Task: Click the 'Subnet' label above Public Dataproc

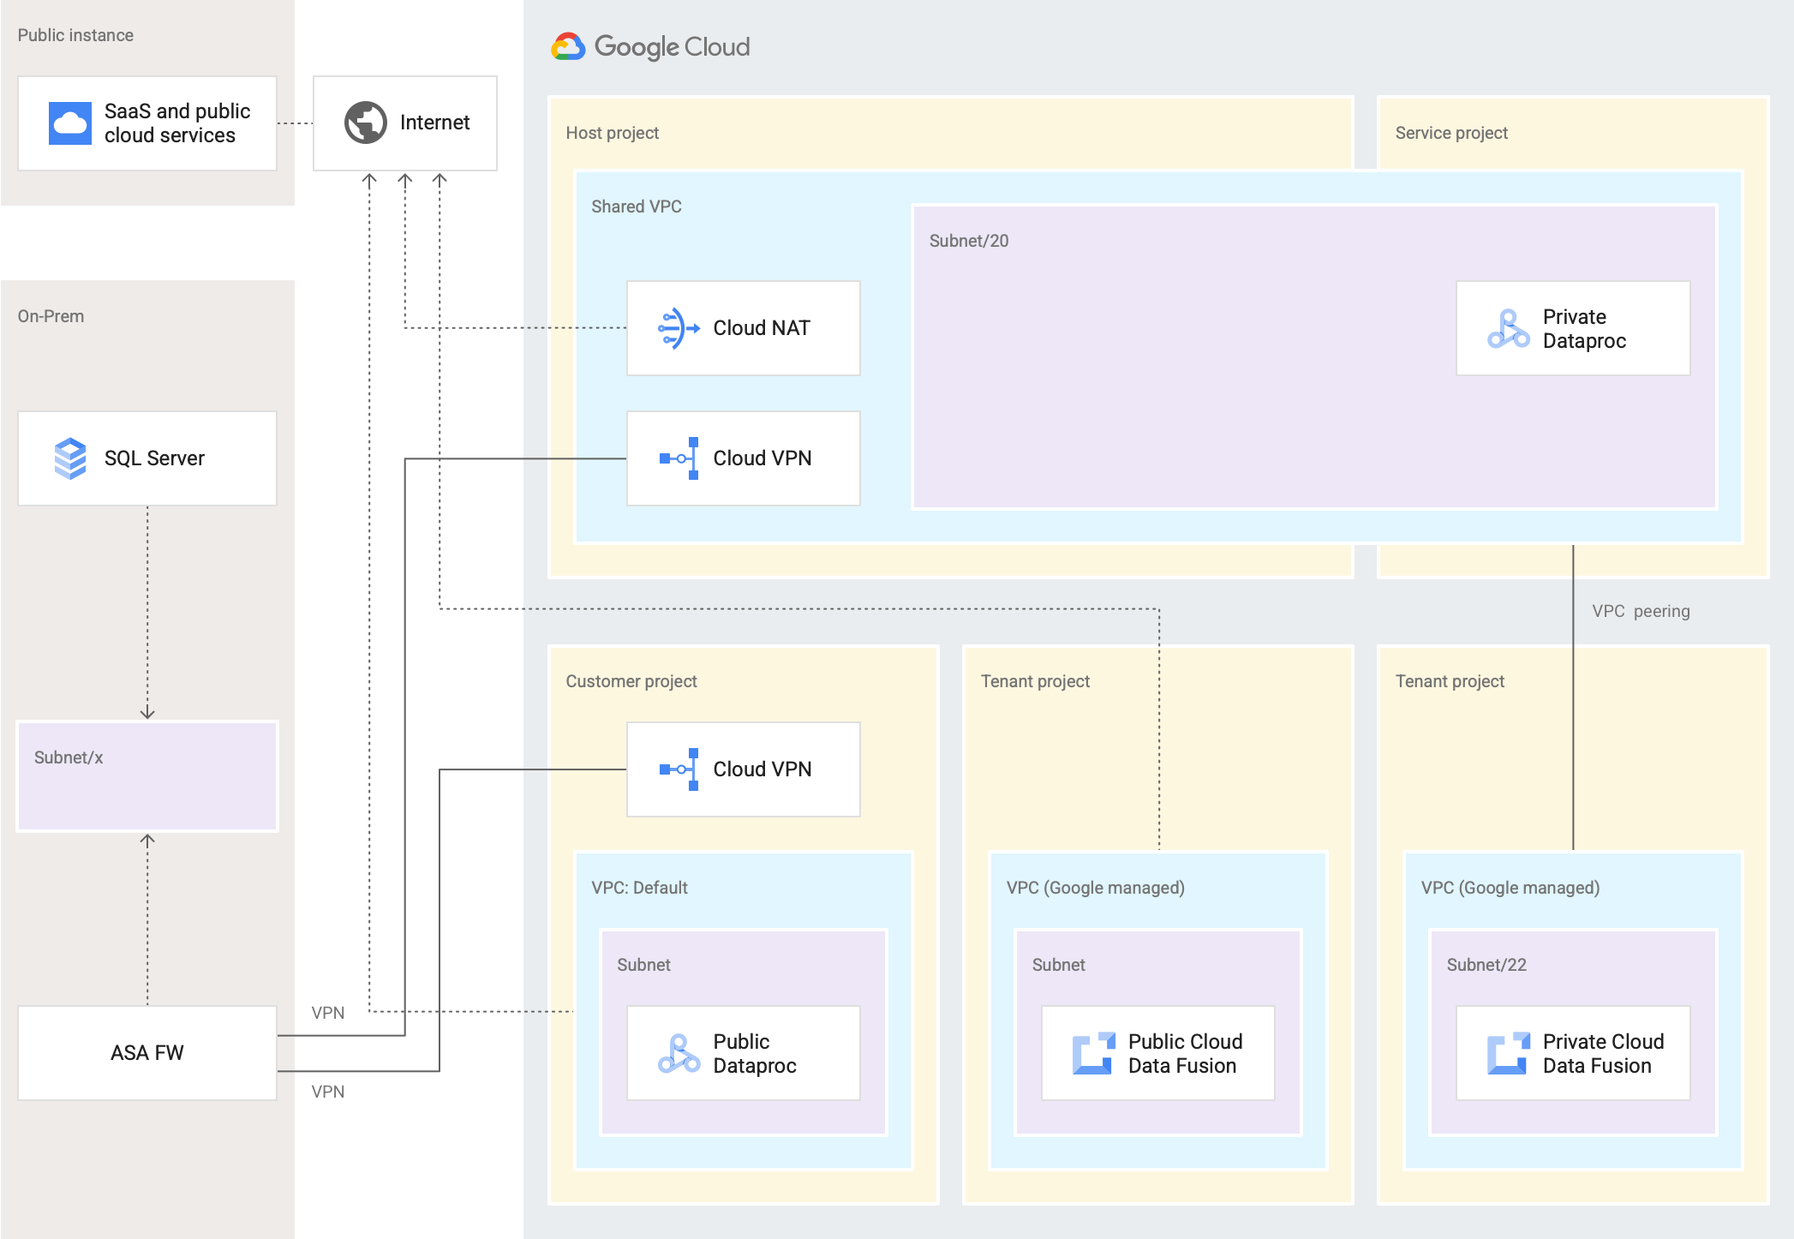Action: click(643, 965)
